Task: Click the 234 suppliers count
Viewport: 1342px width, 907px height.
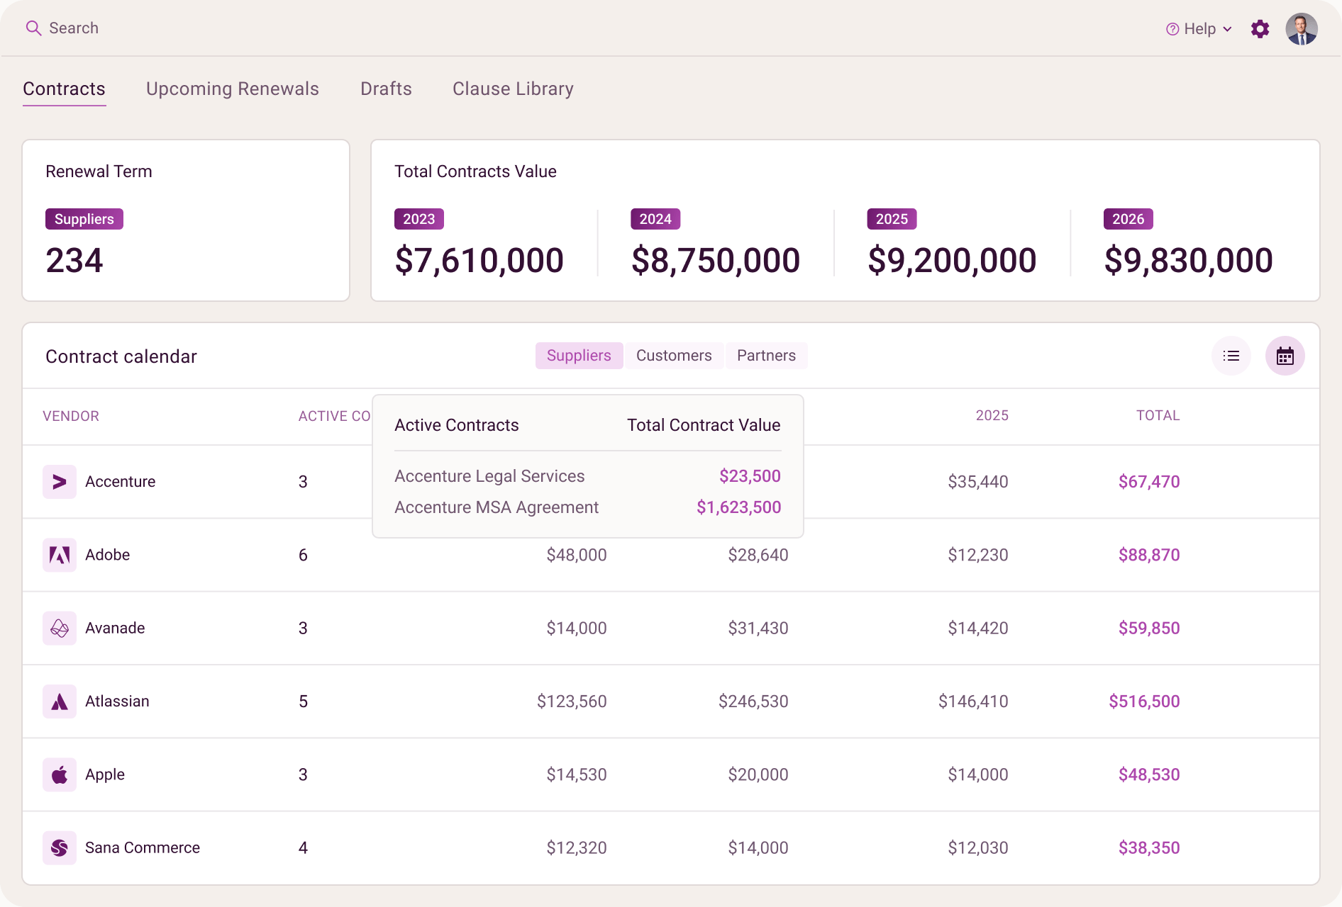Action: 74,261
